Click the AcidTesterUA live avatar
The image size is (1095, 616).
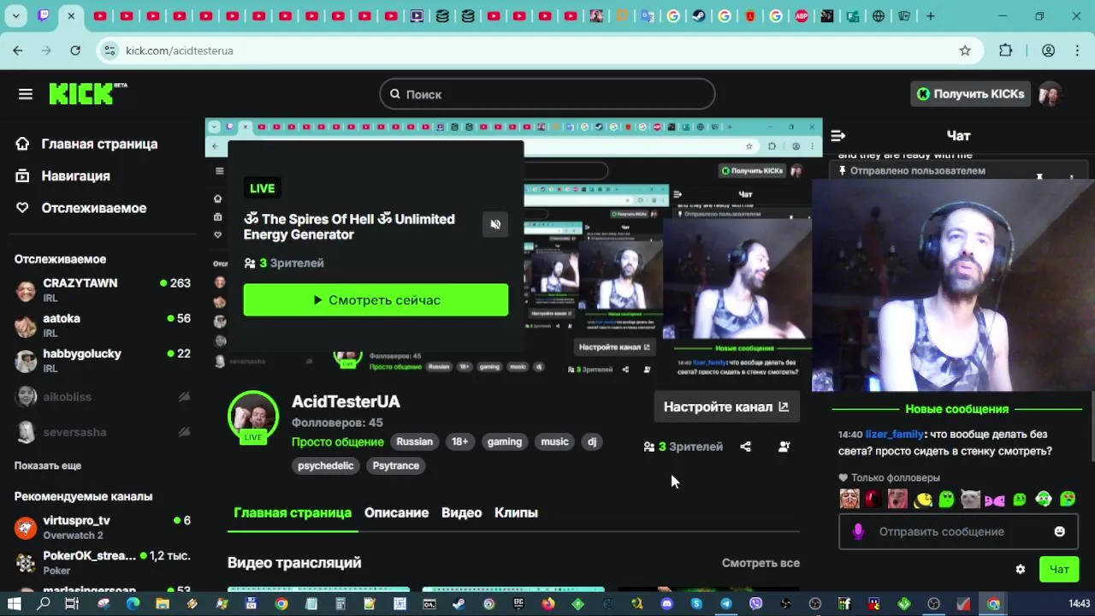(x=253, y=417)
